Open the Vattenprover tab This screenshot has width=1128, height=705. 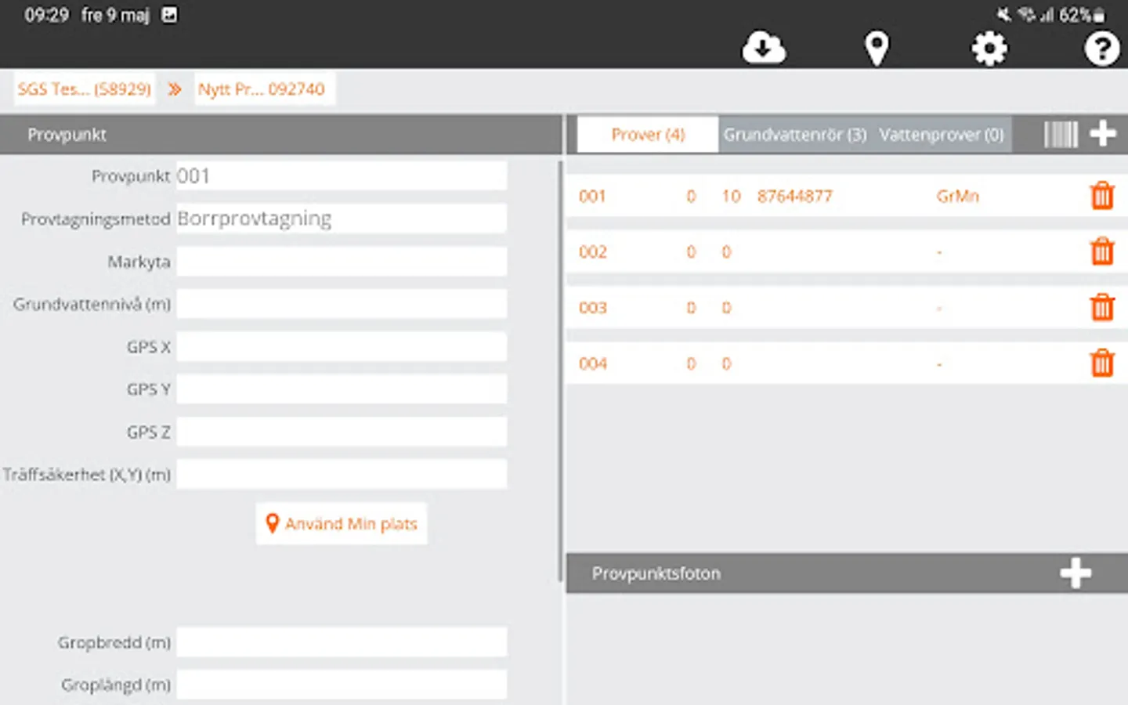(941, 134)
